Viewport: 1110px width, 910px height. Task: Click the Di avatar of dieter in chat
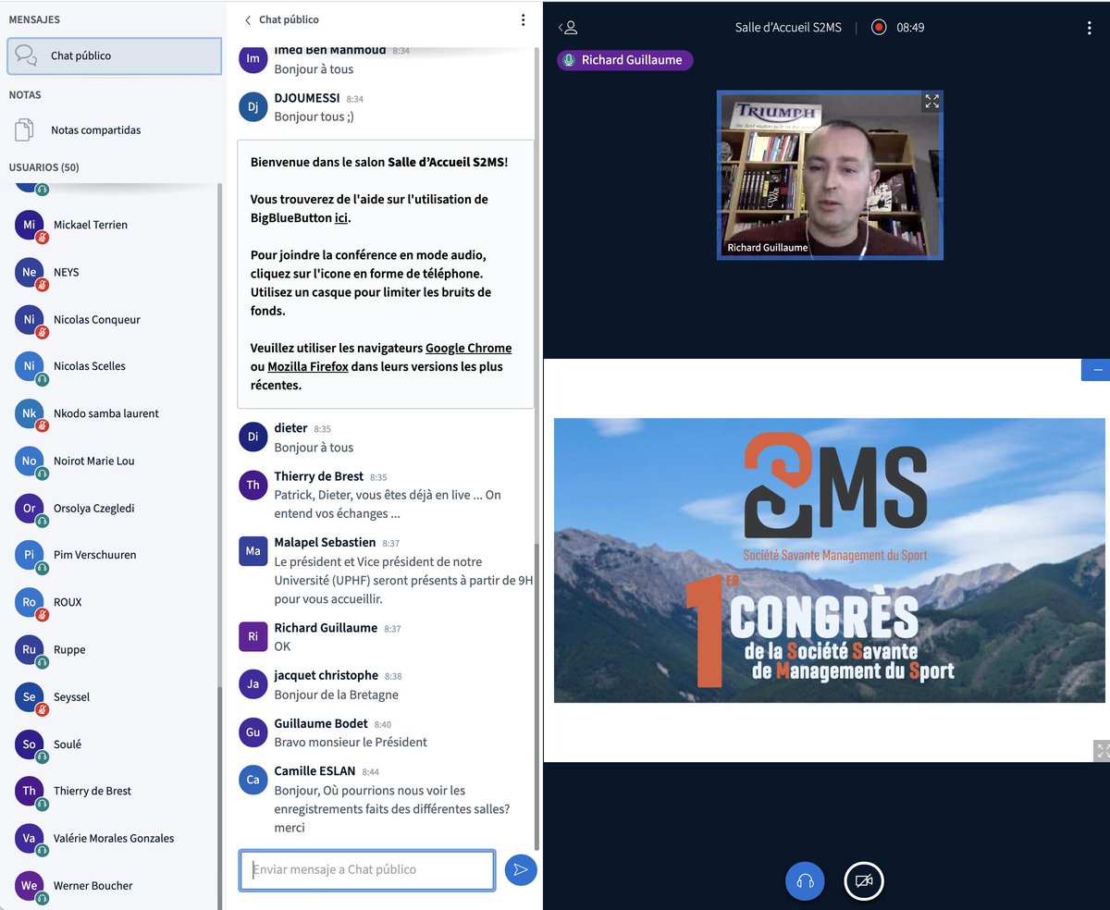(x=253, y=437)
